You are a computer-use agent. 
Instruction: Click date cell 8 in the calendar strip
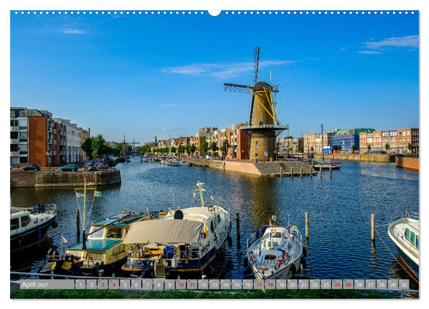click(159, 284)
